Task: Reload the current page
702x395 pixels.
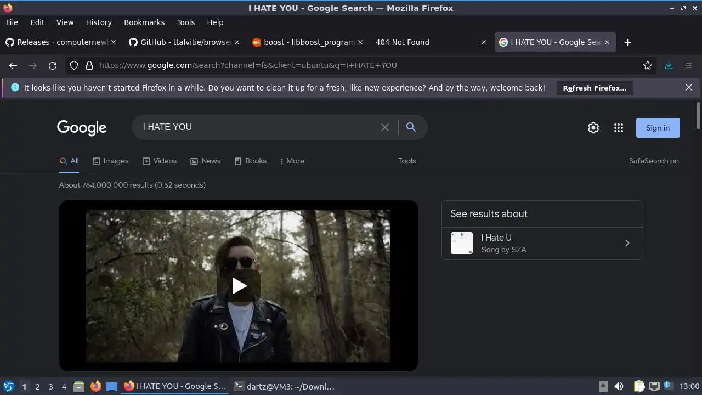Action: point(53,65)
